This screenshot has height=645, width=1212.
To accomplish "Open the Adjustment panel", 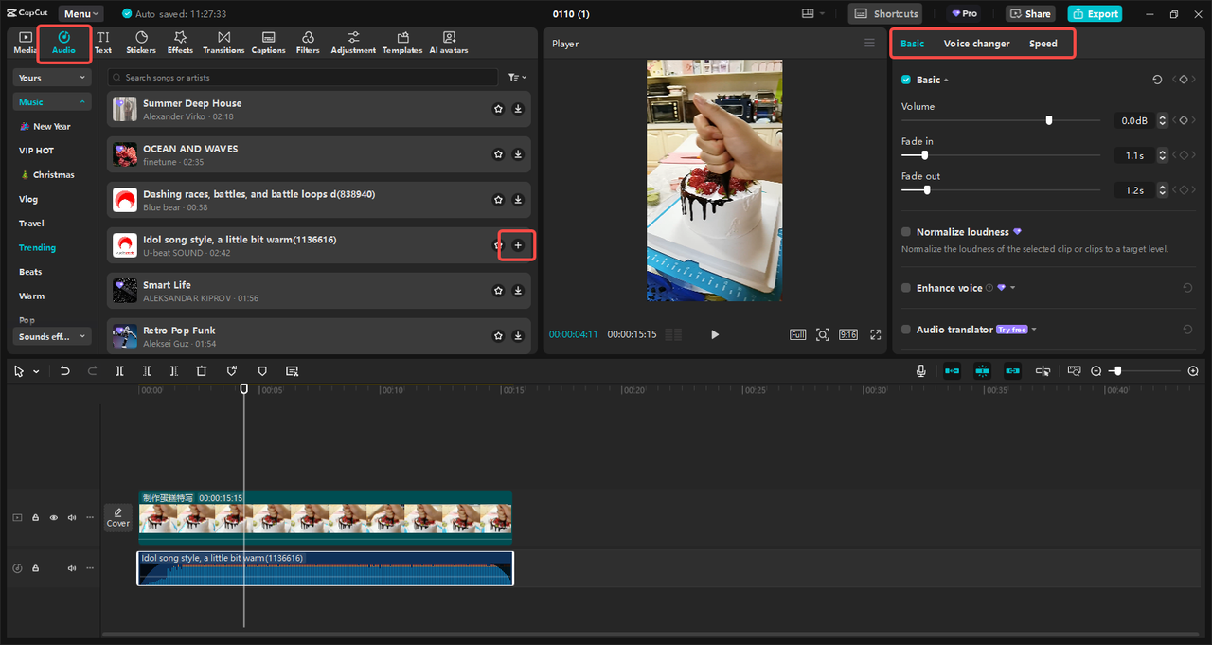I will (353, 42).
